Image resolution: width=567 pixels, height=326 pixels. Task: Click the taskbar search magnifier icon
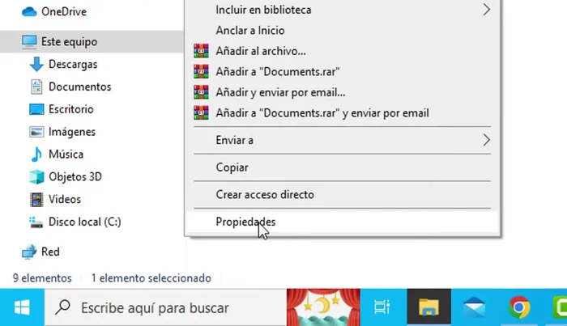[63, 307]
